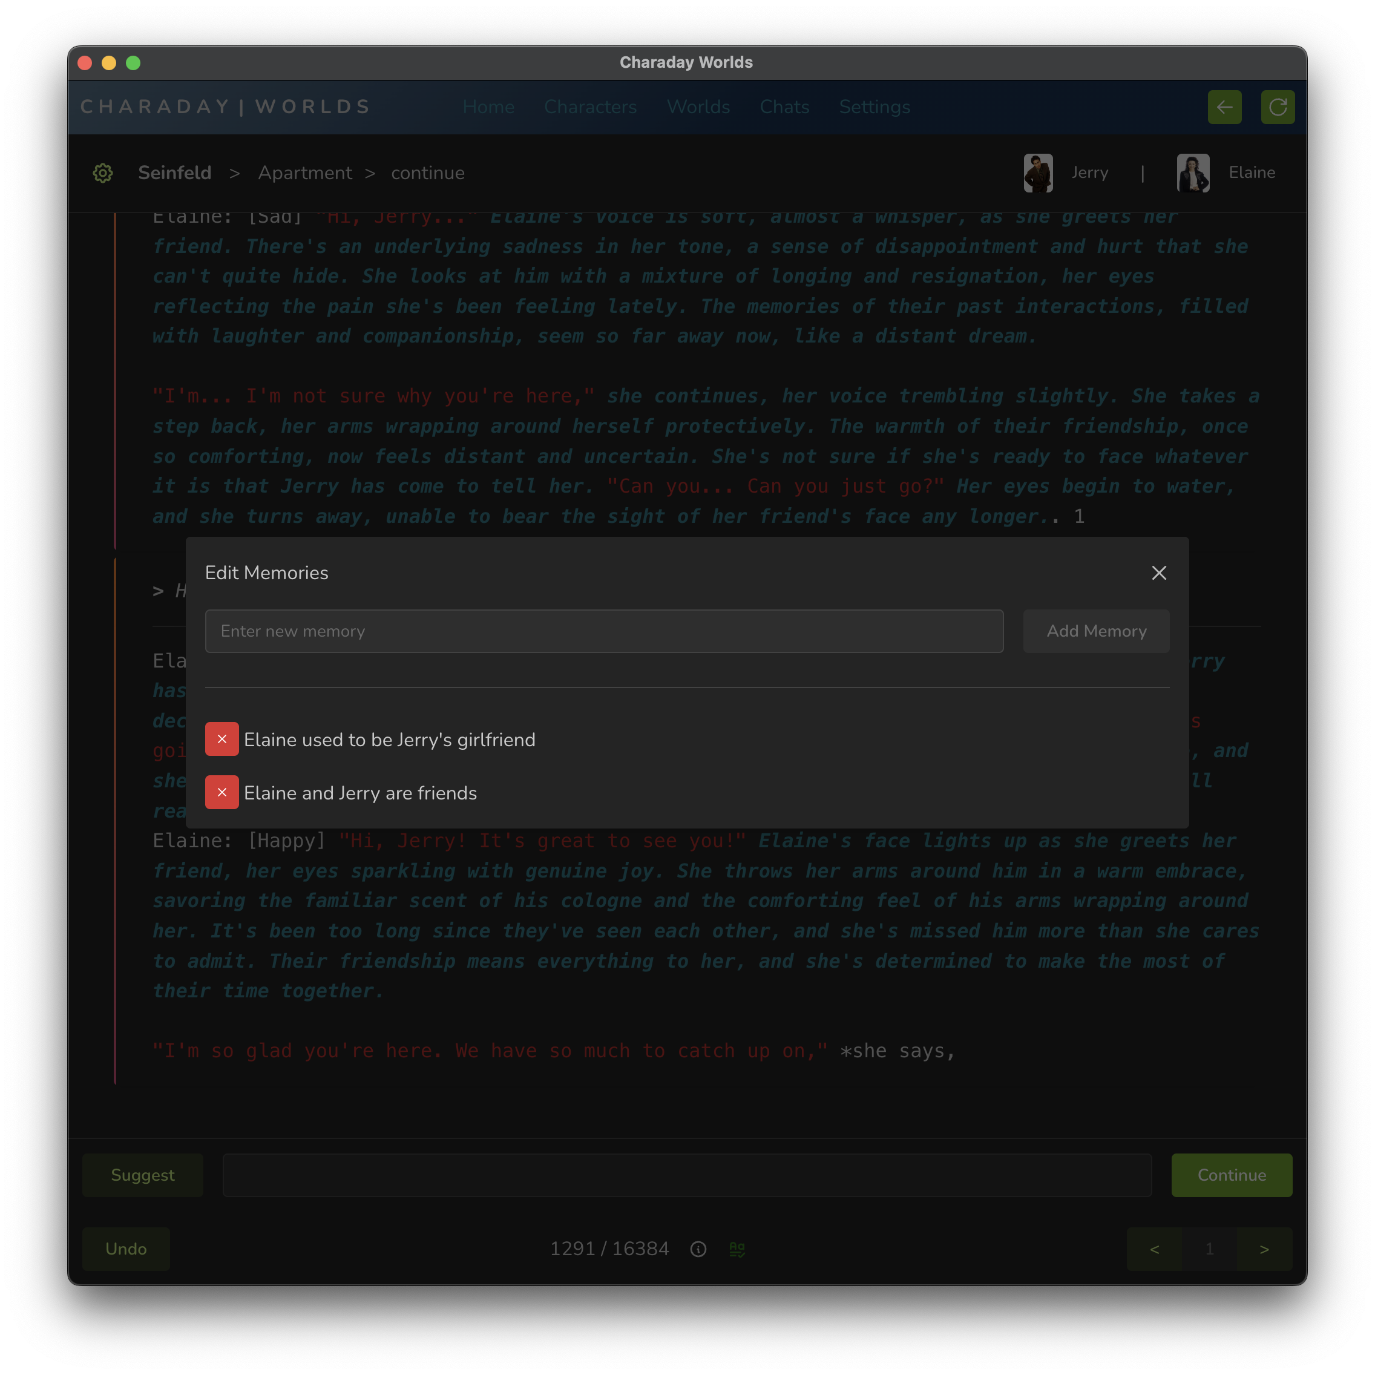This screenshot has height=1375, width=1375.
Task: Click the Suggest button
Action: (x=143, y=1175)
